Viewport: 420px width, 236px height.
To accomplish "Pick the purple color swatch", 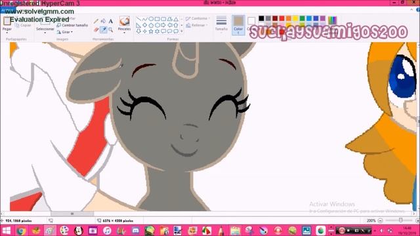I will point(323,18).
